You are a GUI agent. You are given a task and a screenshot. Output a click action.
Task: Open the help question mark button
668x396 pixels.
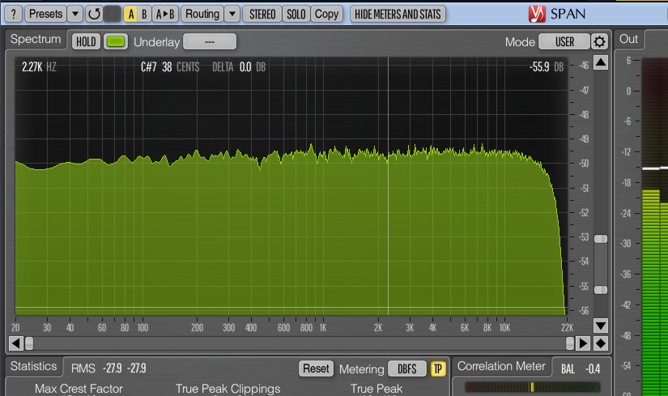[x=14, y=14]
